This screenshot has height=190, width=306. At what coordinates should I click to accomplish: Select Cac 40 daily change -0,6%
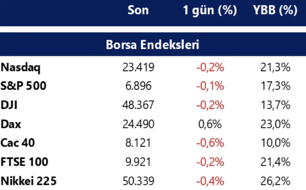(x=210, y=143)
